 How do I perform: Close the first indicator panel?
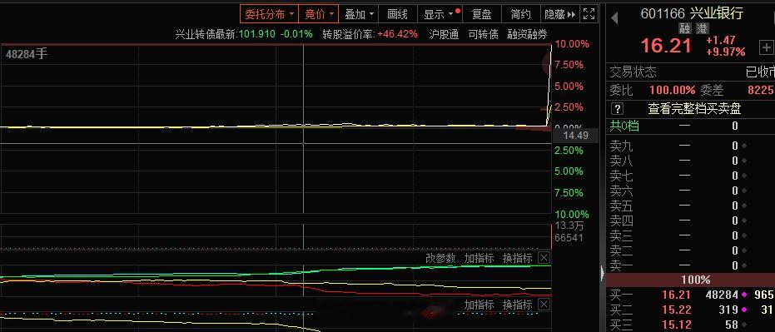pyautogui.click(x=544, y=258)
